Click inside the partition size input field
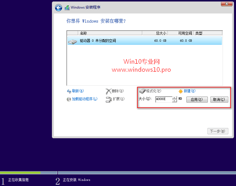The image size is (236, 186). 165,99
